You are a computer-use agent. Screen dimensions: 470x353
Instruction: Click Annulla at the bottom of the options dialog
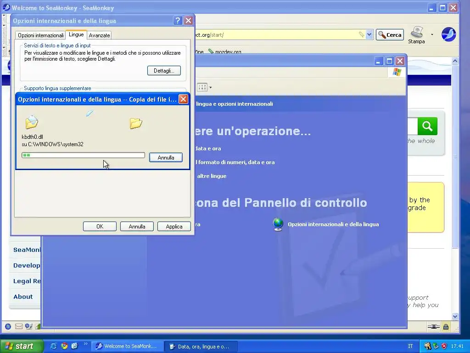pos(137,227)
